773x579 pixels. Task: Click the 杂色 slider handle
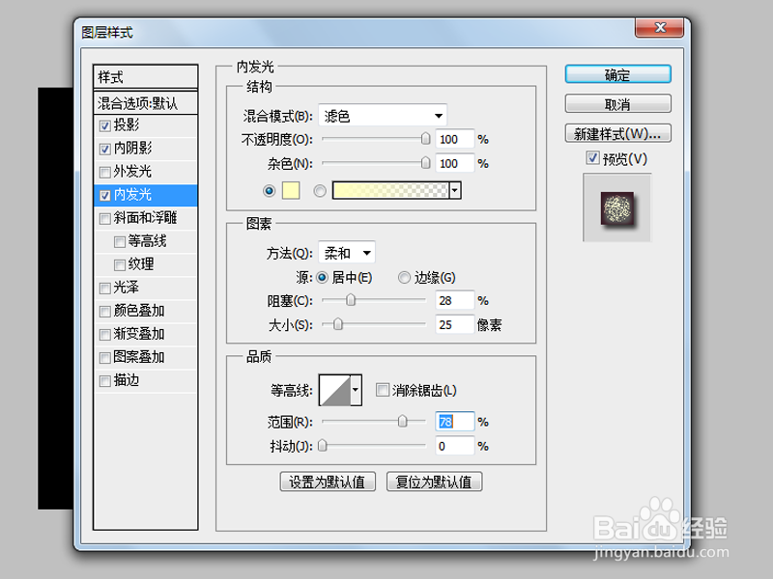point(425,162)
